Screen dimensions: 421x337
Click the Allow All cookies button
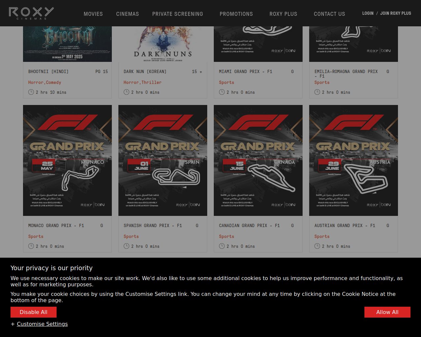[x=387, y=312]
